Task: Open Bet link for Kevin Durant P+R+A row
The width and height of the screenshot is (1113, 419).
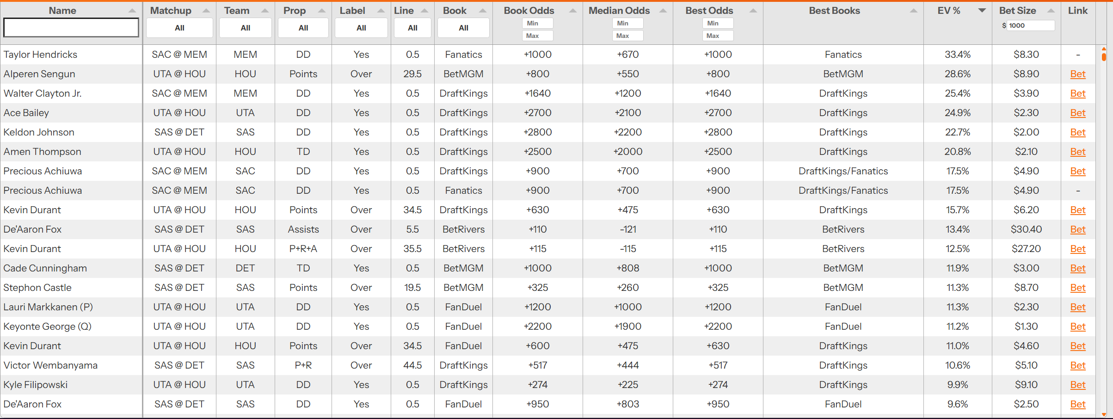Action: click(1078, 249)
